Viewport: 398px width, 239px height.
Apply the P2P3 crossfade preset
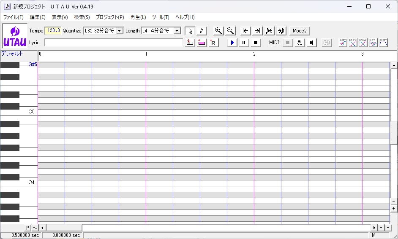[352, 43]
